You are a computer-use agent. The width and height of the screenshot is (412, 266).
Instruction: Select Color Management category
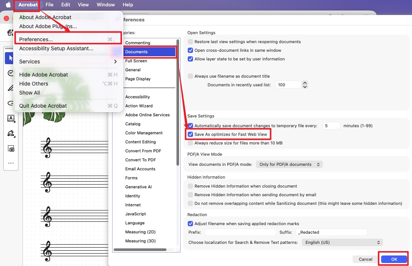[x=144, y=133]
